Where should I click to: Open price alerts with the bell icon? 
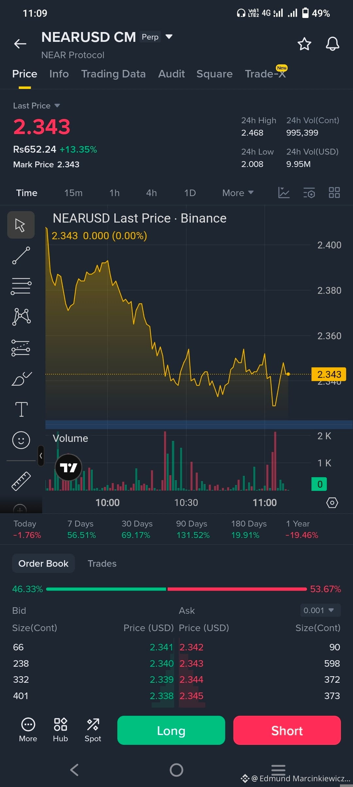(332, 44)
